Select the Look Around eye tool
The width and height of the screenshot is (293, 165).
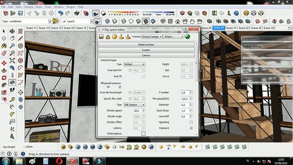click(12, 82)
